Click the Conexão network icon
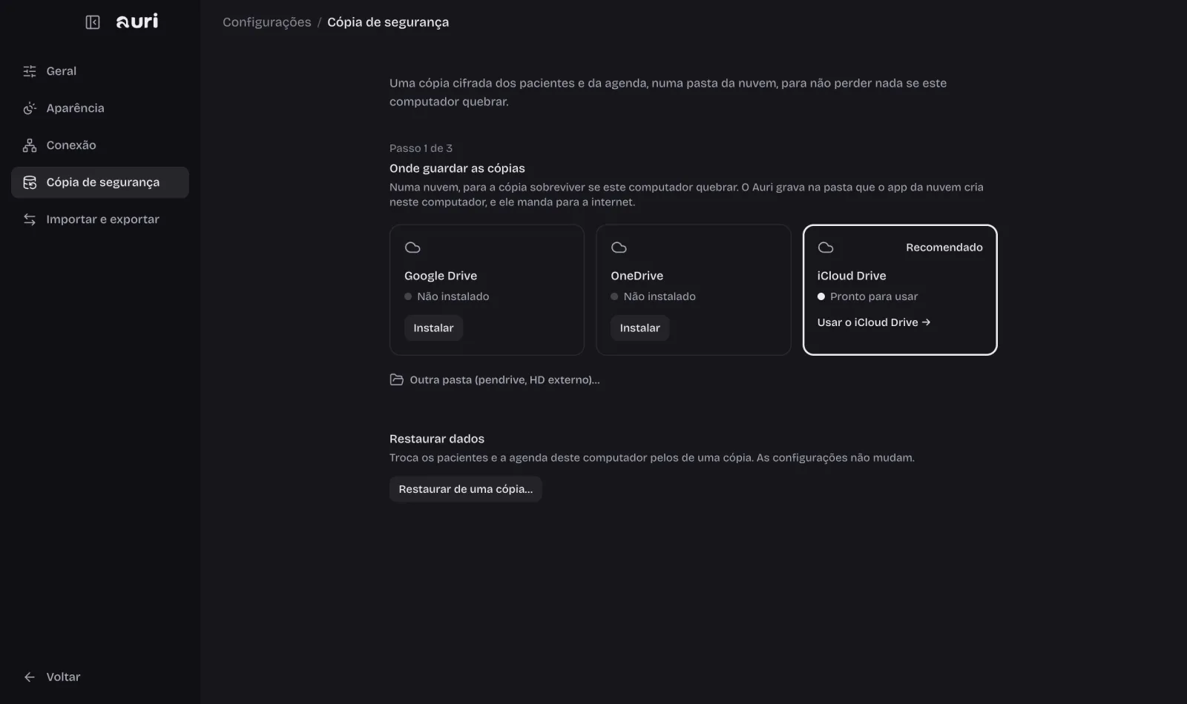1187x704 pixels. coord(30,145)
